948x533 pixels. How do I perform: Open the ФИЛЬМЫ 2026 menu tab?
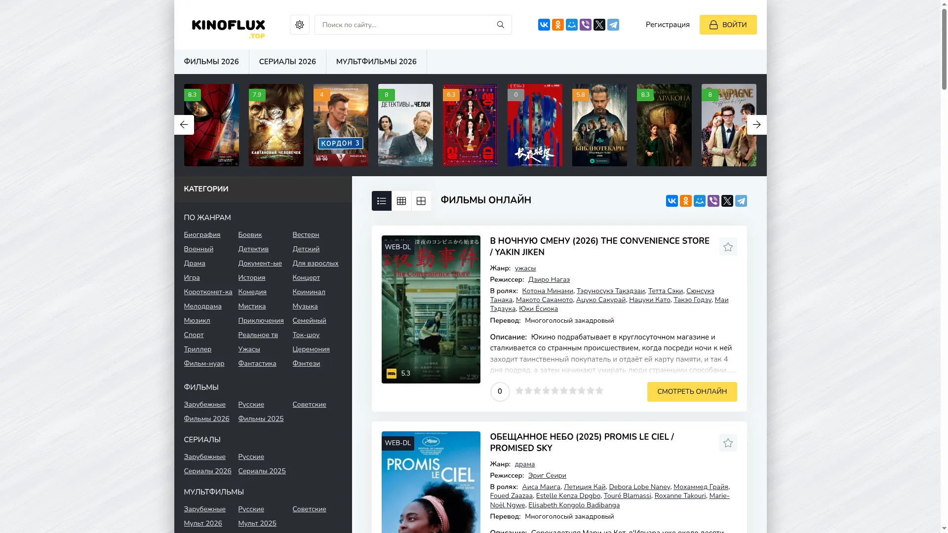211,62
